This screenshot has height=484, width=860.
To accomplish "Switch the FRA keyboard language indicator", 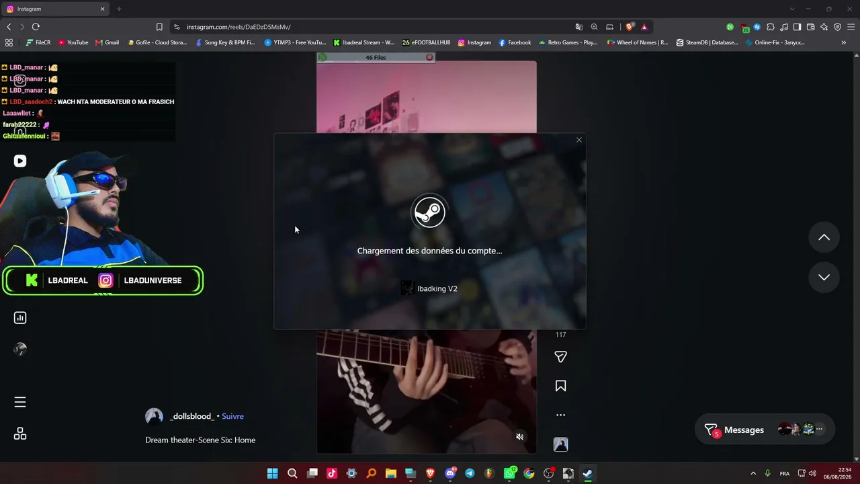I will point(785,473).
